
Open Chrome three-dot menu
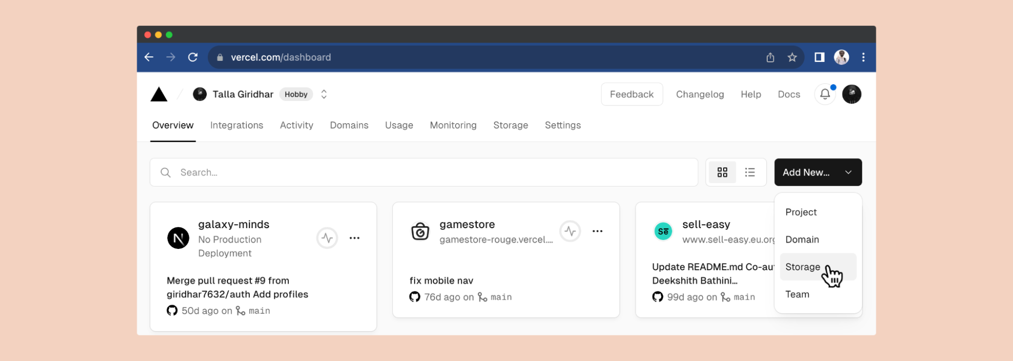(x=864, y=57)
